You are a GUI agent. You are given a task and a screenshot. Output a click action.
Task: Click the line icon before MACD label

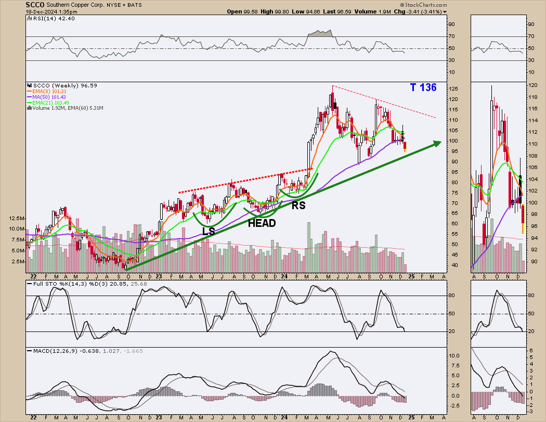(30, 351)
